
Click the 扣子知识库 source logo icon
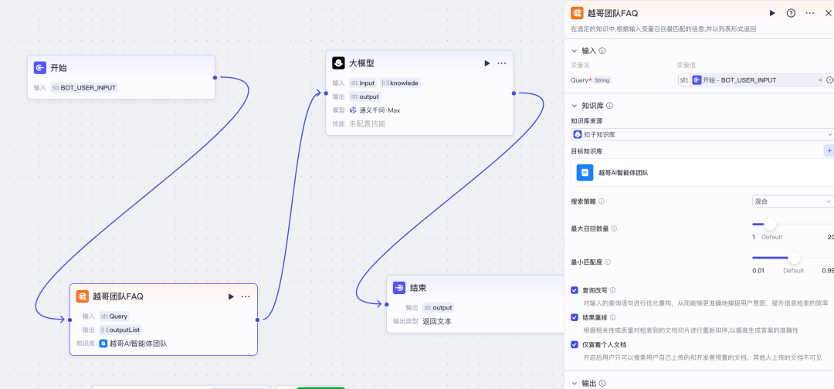point(578,134)
